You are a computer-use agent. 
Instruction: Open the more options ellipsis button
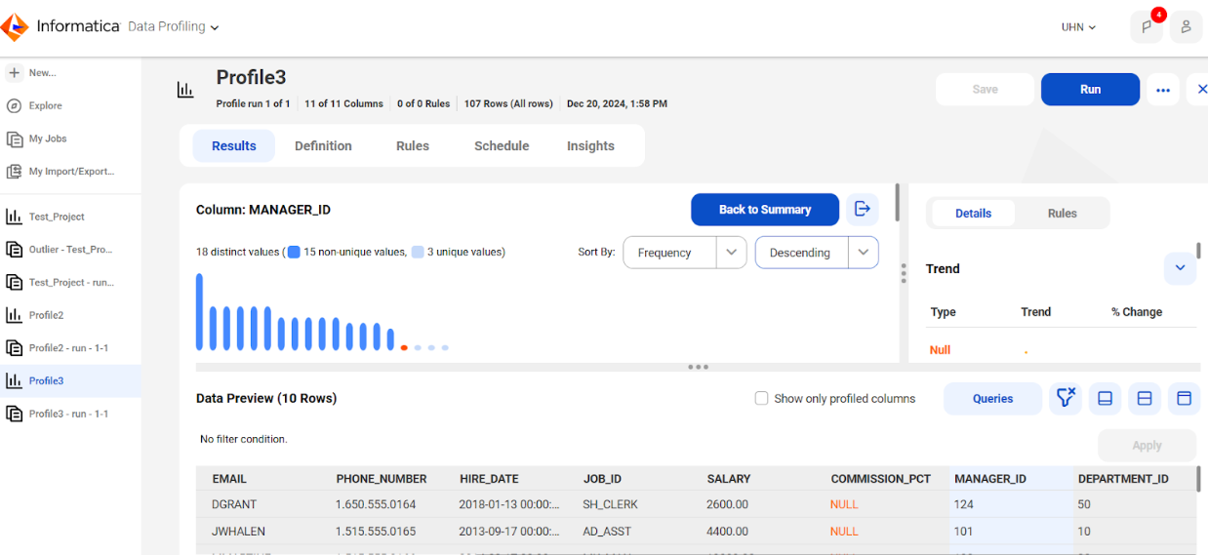click(1162, 90)
